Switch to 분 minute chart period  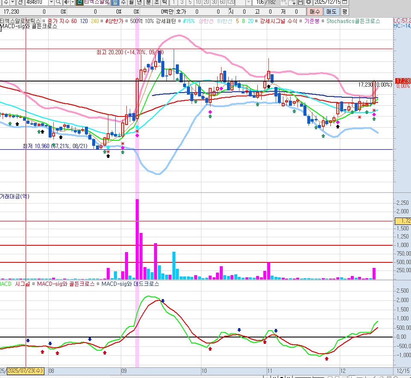(x=149, y=3)
